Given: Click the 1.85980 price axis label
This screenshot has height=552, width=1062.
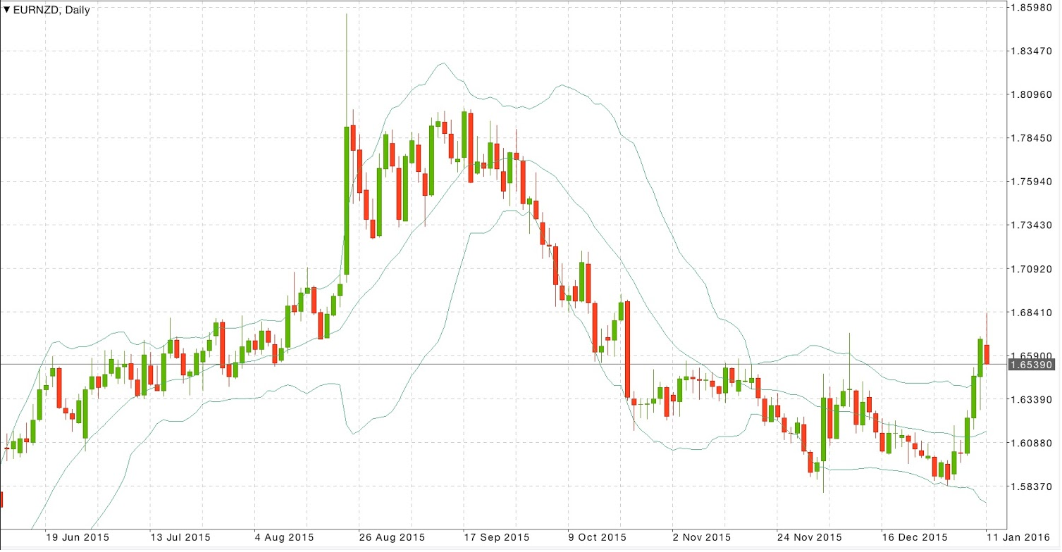Looking at the screenshot, I should 1031,8.
